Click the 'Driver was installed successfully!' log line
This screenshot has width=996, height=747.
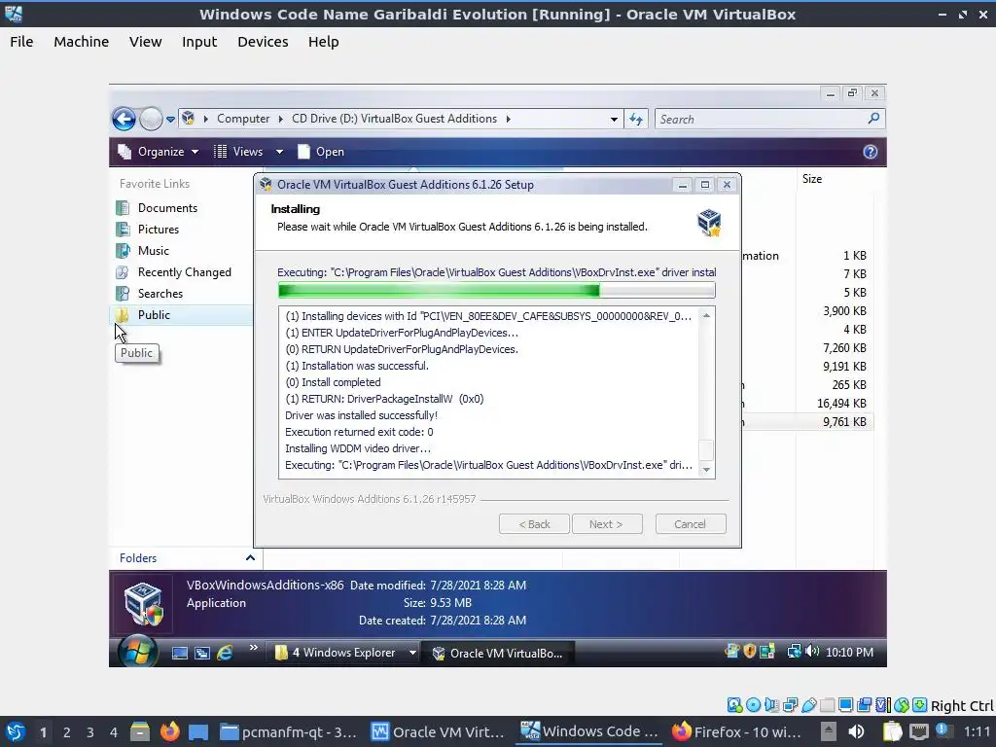tap(362, 415)
